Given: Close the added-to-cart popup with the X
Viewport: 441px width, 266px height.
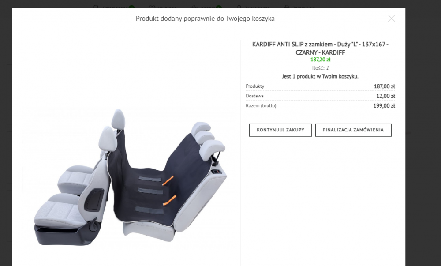Looking at the screenshot, I should point(391,19).
